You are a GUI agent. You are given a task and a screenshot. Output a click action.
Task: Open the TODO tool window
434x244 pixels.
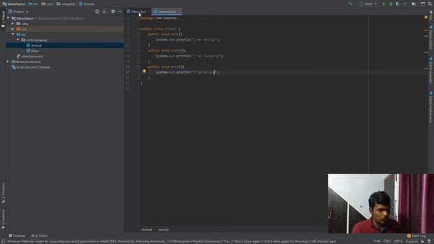(39, 236)
